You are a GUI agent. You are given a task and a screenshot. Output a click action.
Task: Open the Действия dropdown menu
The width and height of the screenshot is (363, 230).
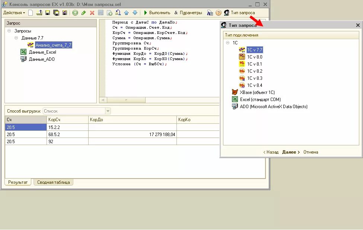coord(14,13)
